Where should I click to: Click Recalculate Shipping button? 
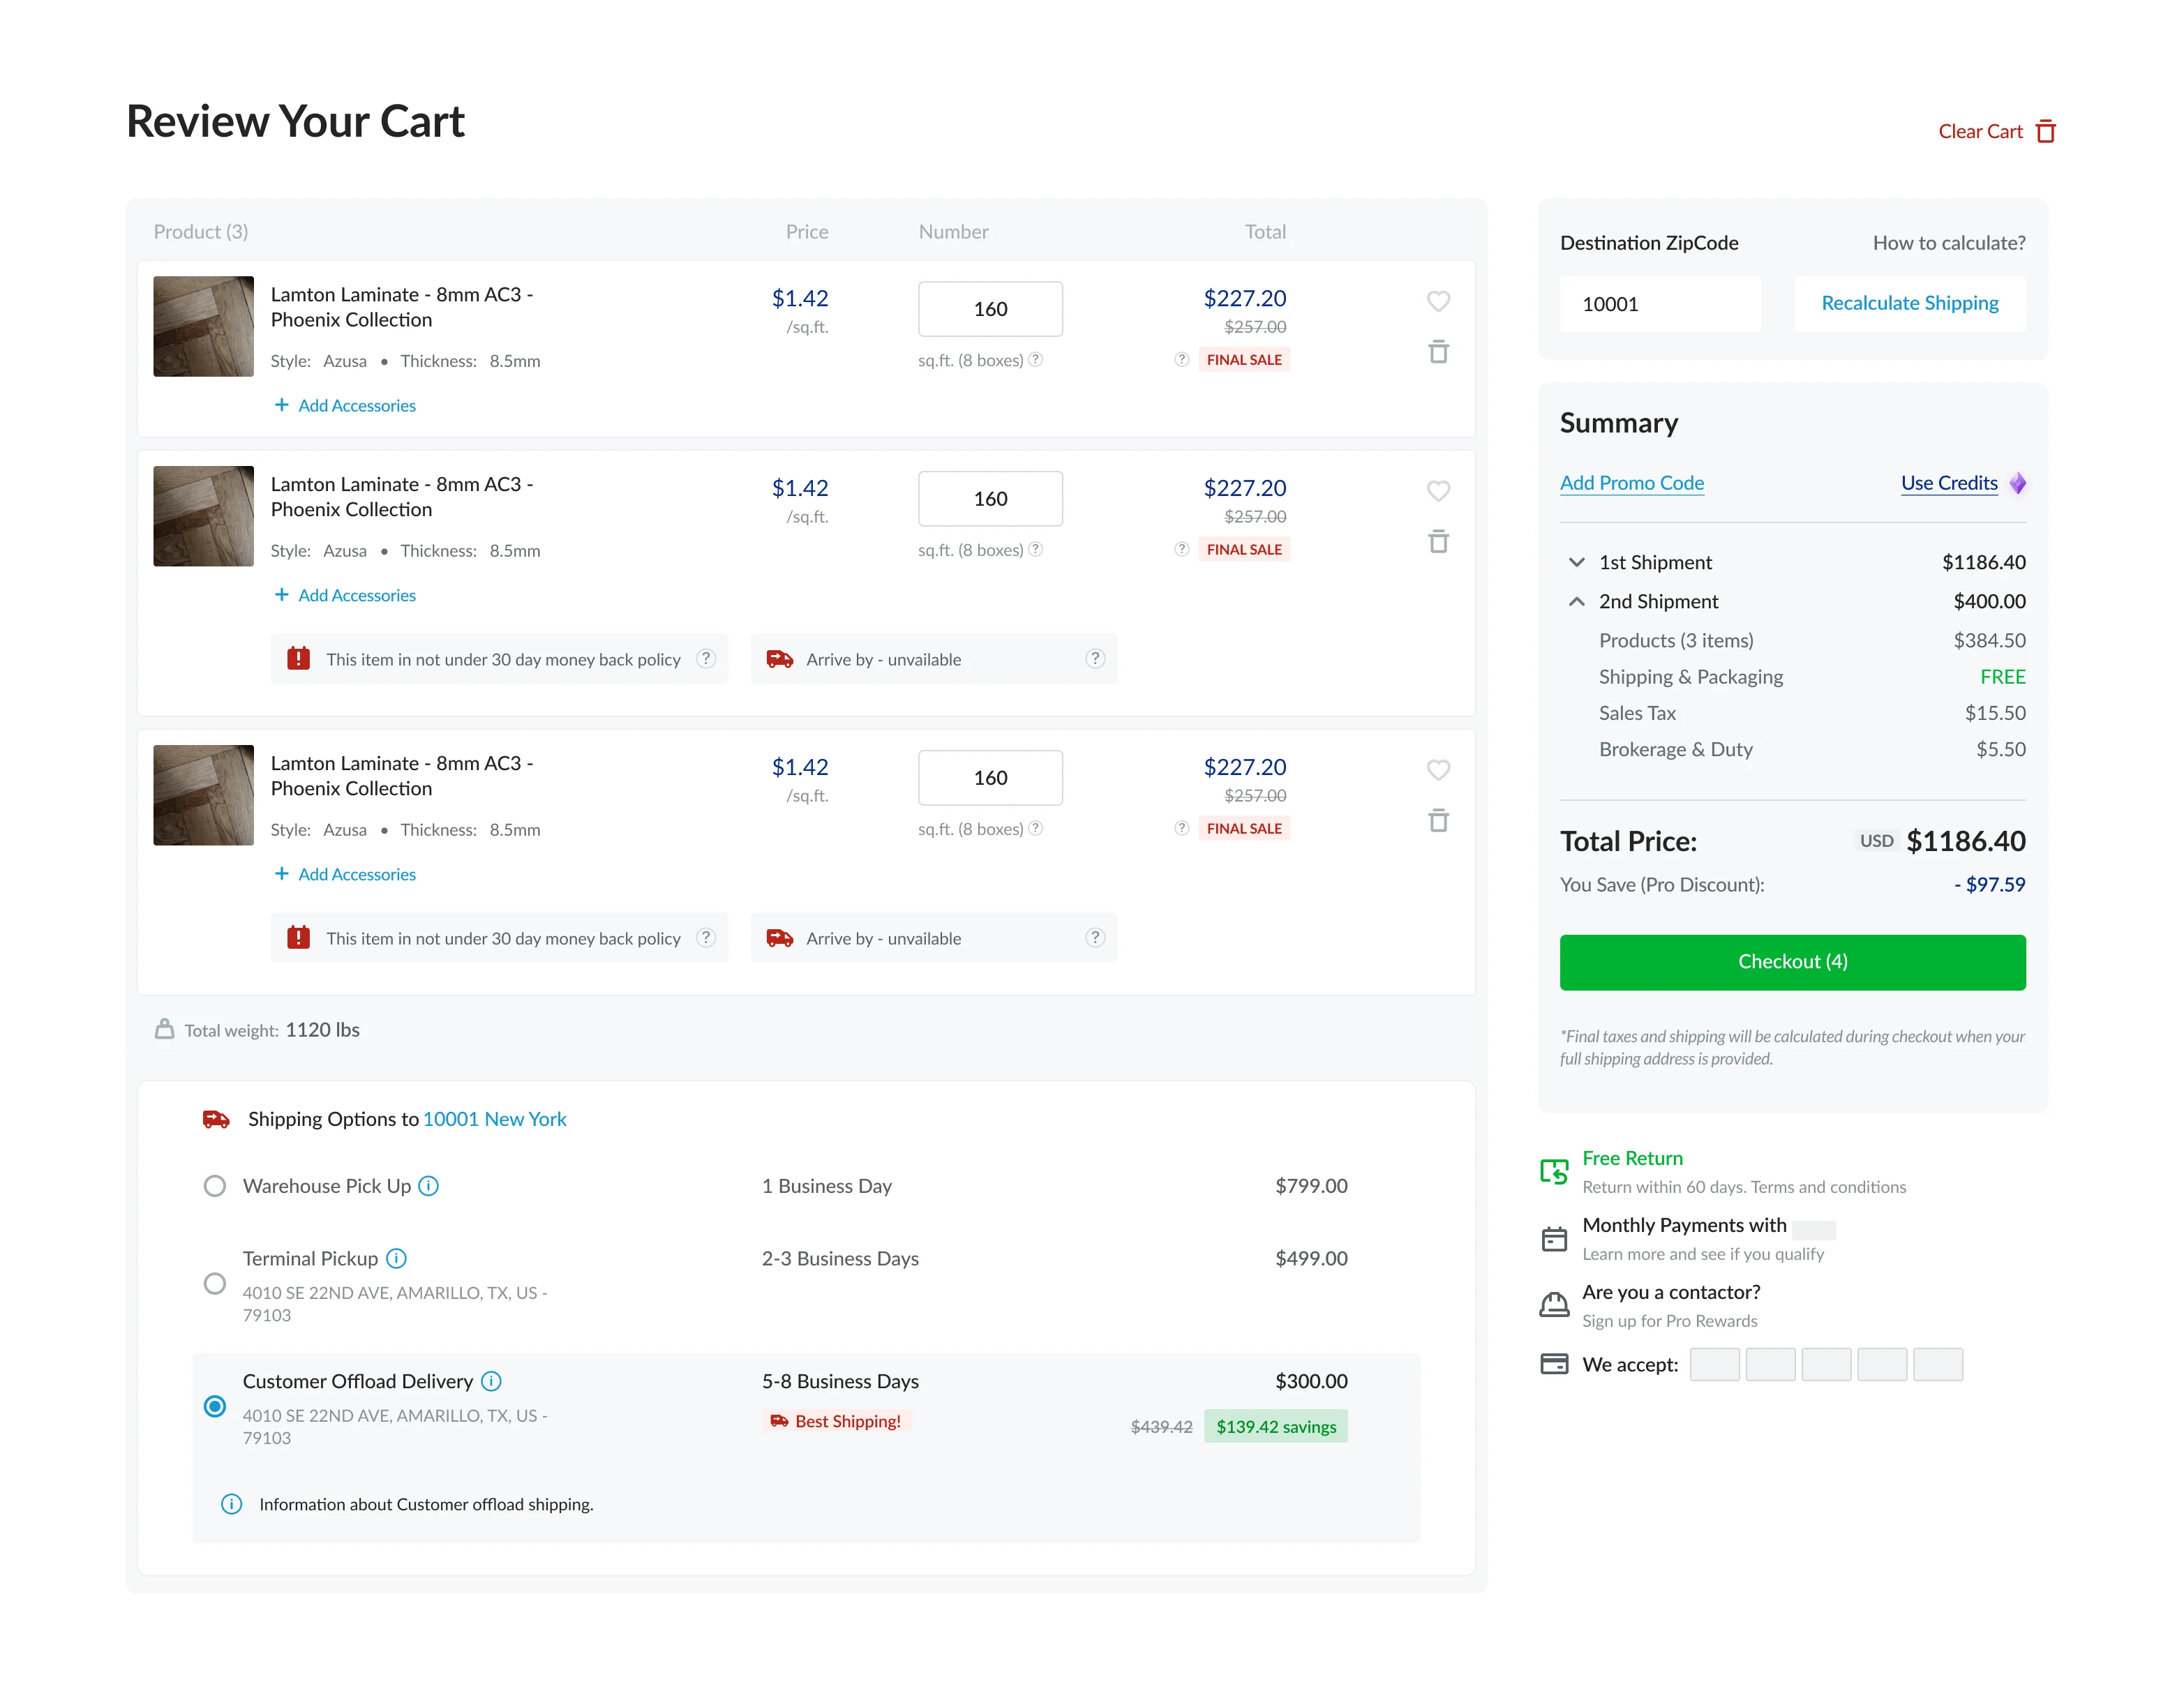pos(1910,303)
